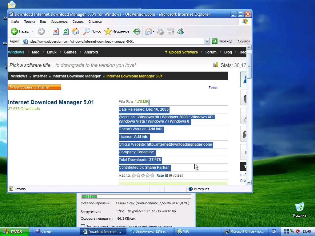
Task: Expand the address bar dropdown arrow
Action: point(207,41)
